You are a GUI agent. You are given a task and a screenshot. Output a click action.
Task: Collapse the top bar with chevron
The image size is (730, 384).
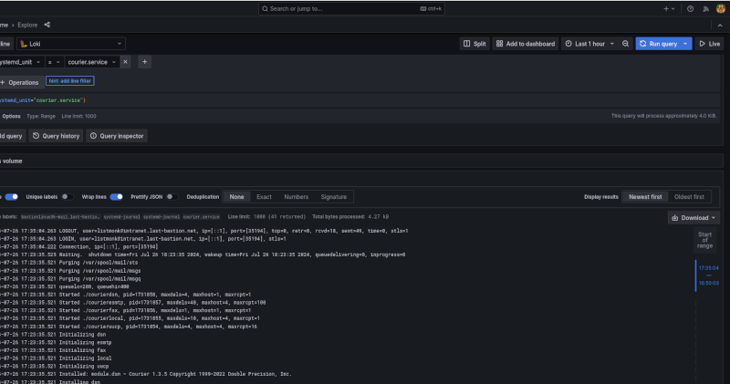[719, 25]
